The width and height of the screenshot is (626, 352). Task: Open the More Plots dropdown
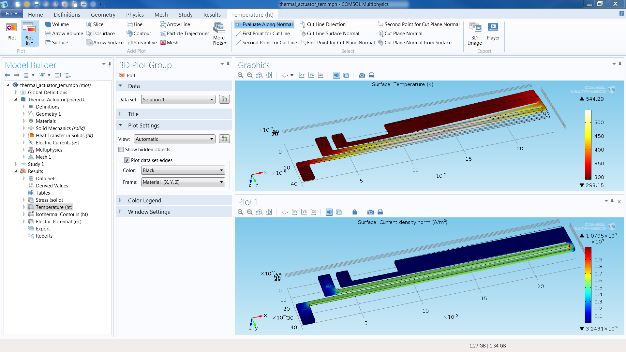tap(219, 34)
